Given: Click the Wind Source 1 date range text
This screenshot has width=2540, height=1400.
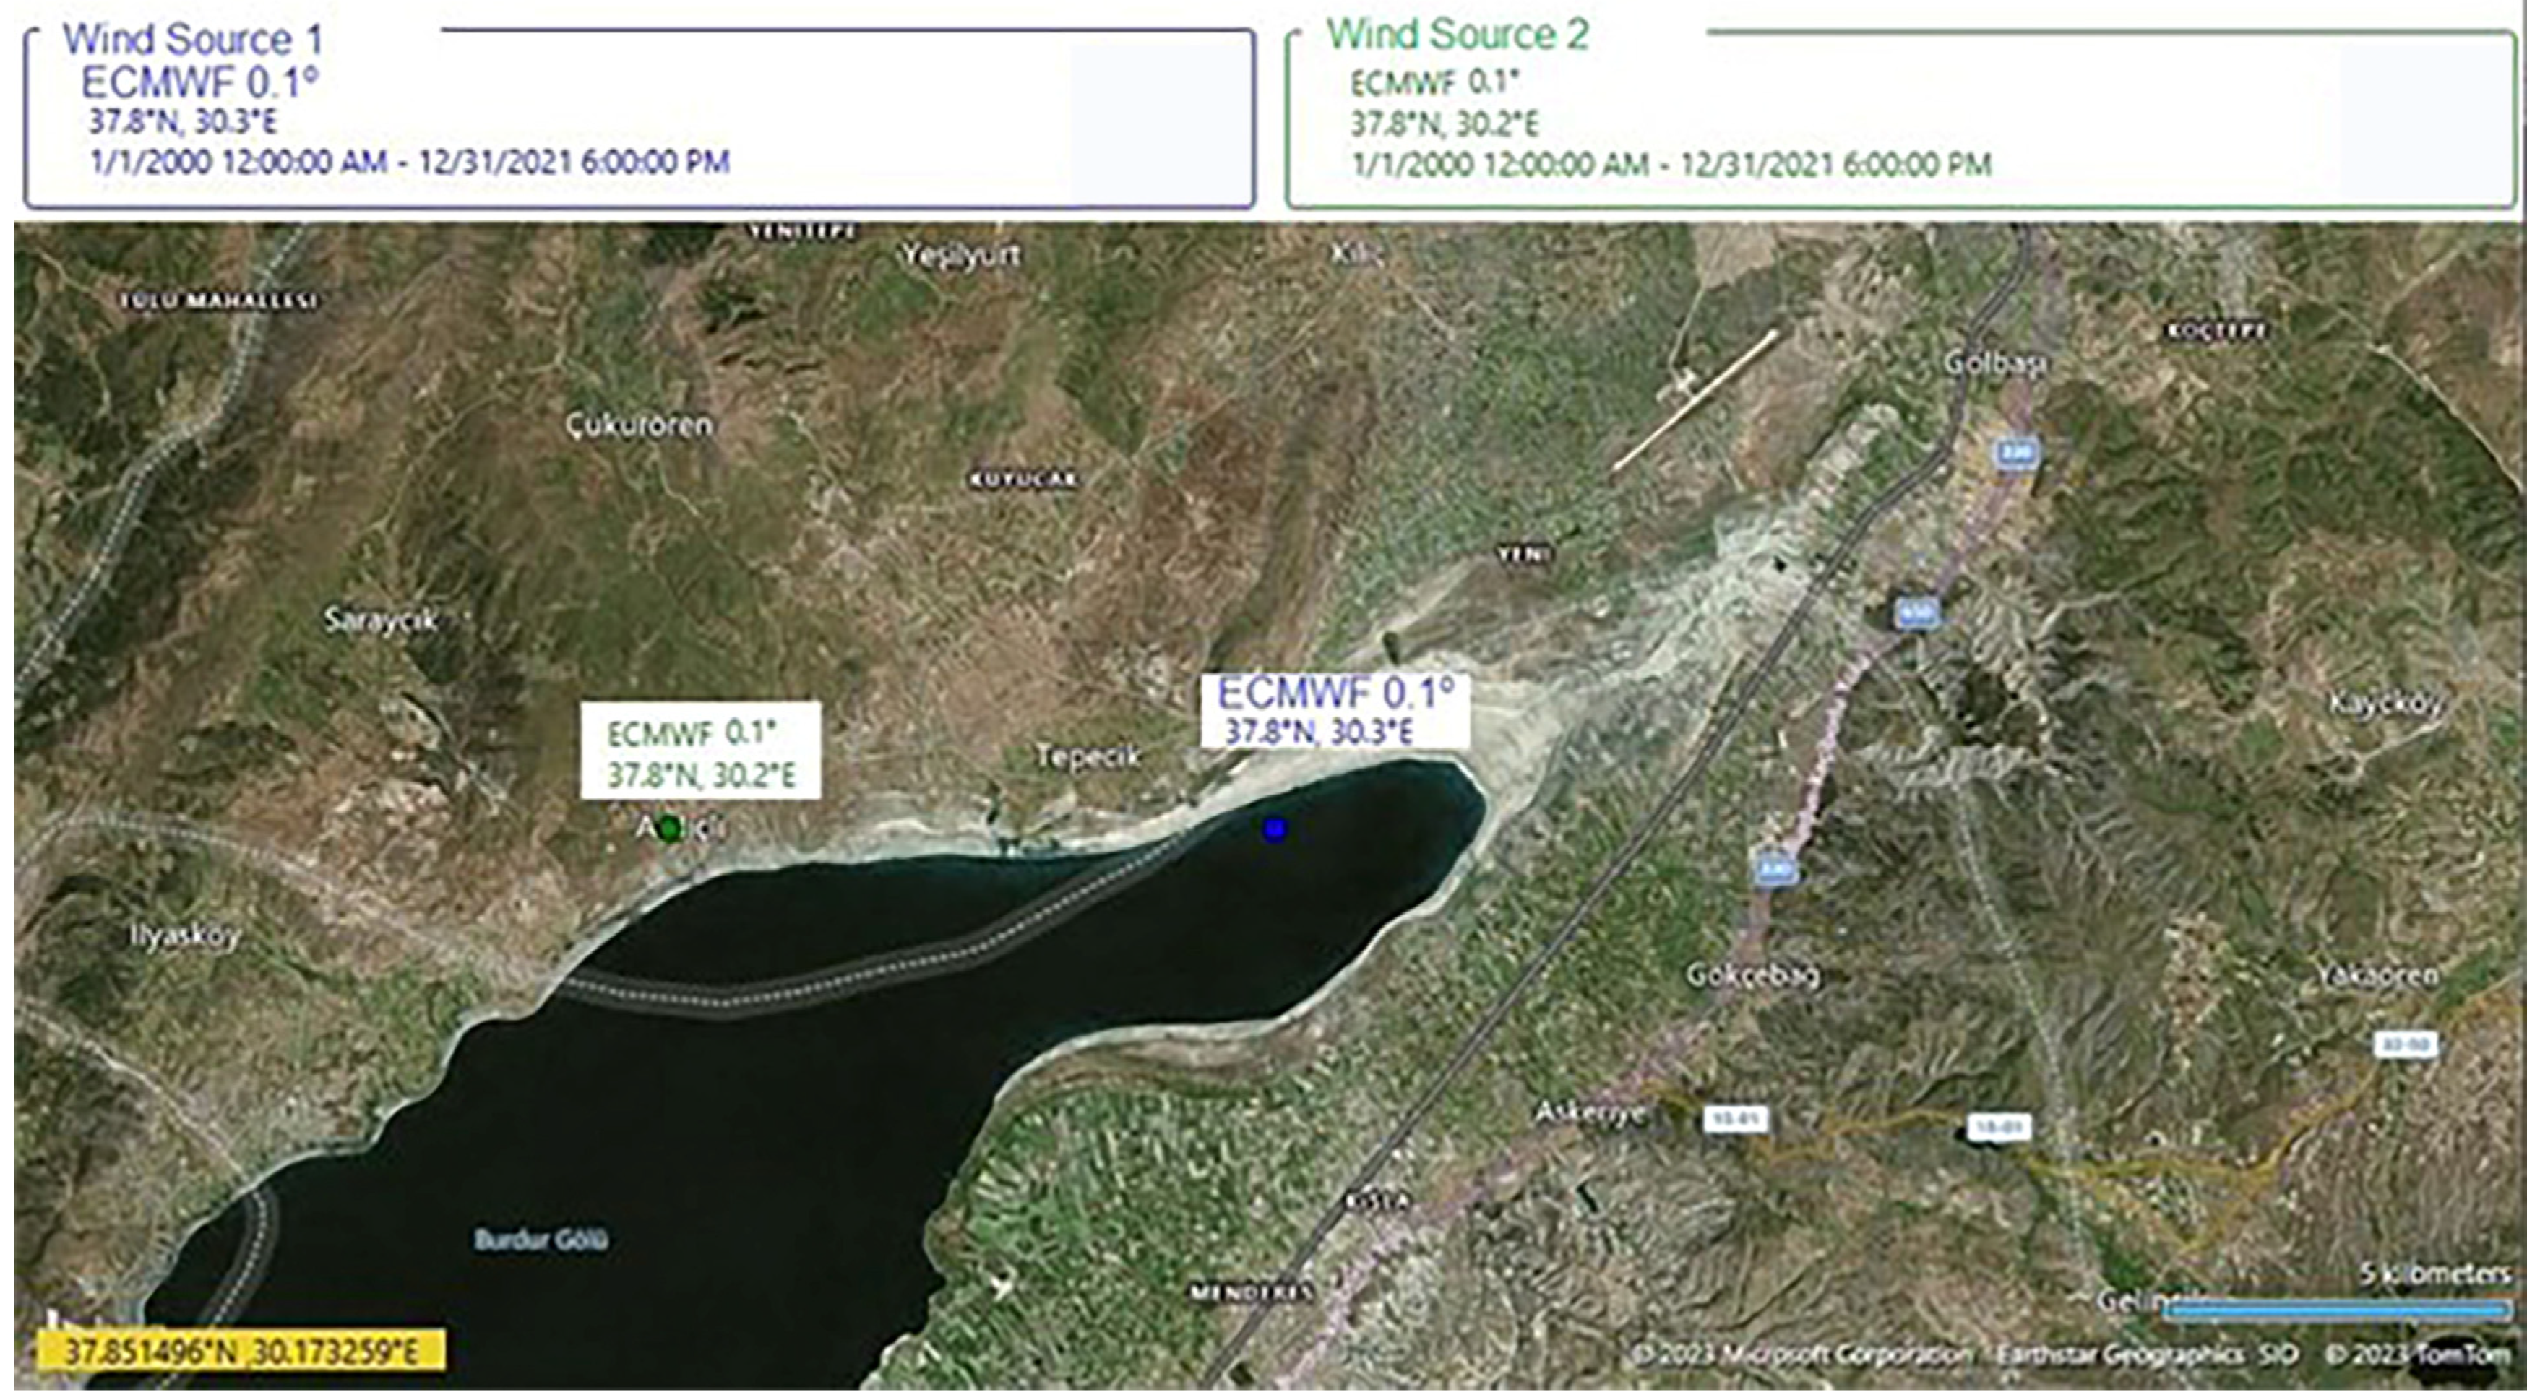Looking at the screenshot, I should pyautogui.click(x=409, y=162).
